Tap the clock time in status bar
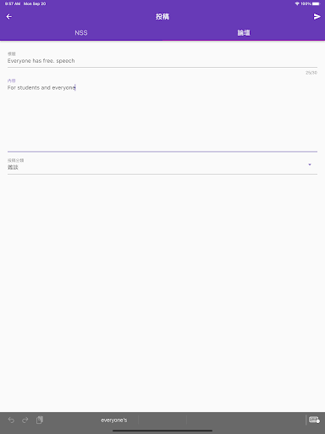Viewport: 325px width, 434px height. tap(13, 3)
